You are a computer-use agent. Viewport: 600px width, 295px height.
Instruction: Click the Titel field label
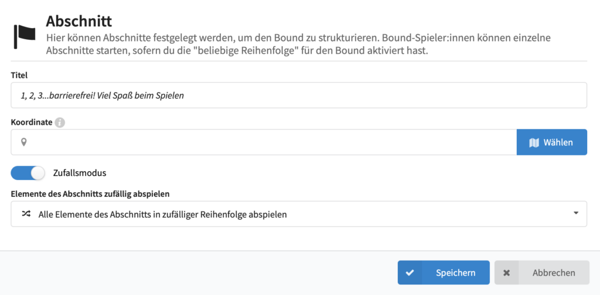pyautogui.click(x=19, y=75)
